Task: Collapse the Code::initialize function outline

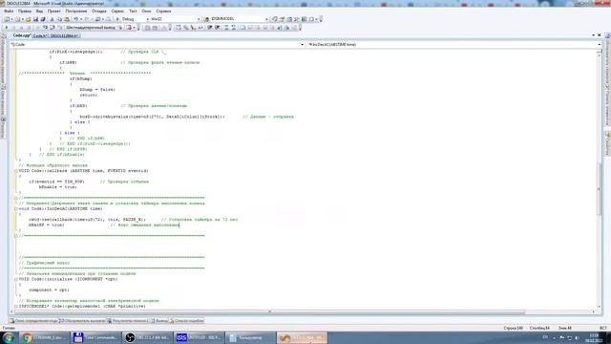Action: pos(16,279)
